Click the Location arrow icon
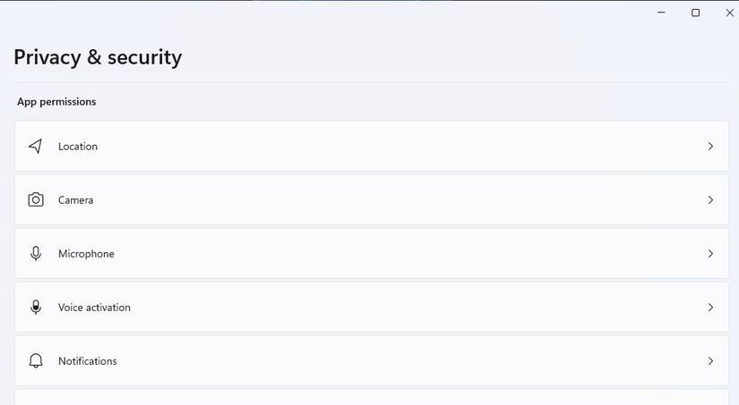This screenshot has width=739, height=405. [36, 147]
